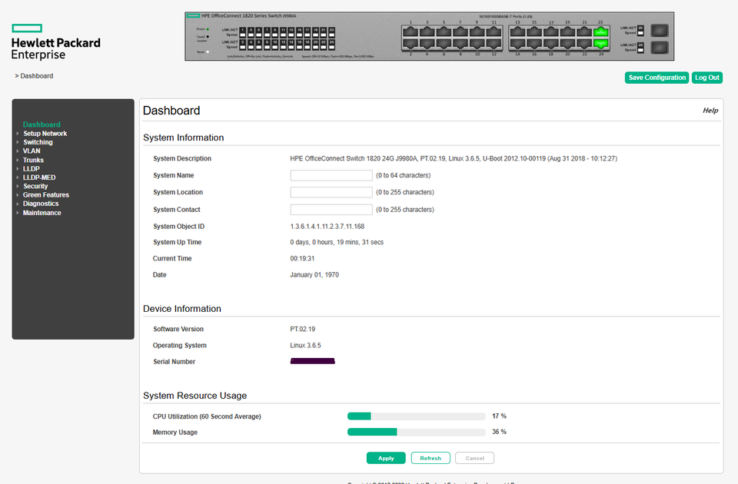The image size is (738, 484).
Task: Select port 15 on the switch graphic
Action: (534, 32)
